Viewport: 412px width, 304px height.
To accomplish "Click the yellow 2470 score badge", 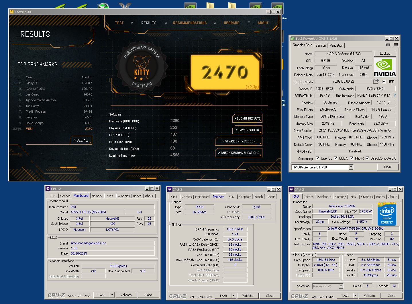I will [x=226, y=72].
